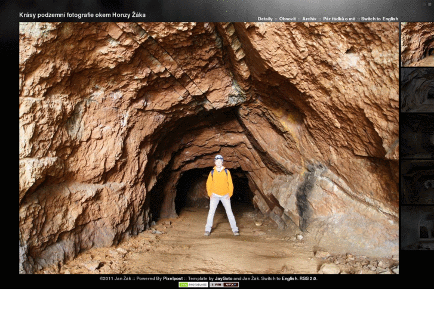This screenshot has width=434, height=325.
Task: Follow the Pixelpost link in the footer
Action: tap(173, 278)
